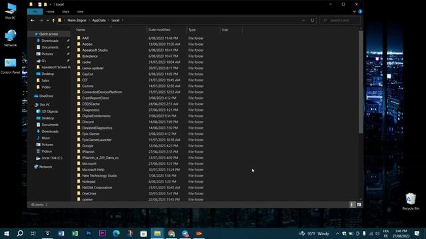The width and height of the screenshot is (426, 239).
Task: Select the Adobe folder icon
Action: [x=79, y=44]
